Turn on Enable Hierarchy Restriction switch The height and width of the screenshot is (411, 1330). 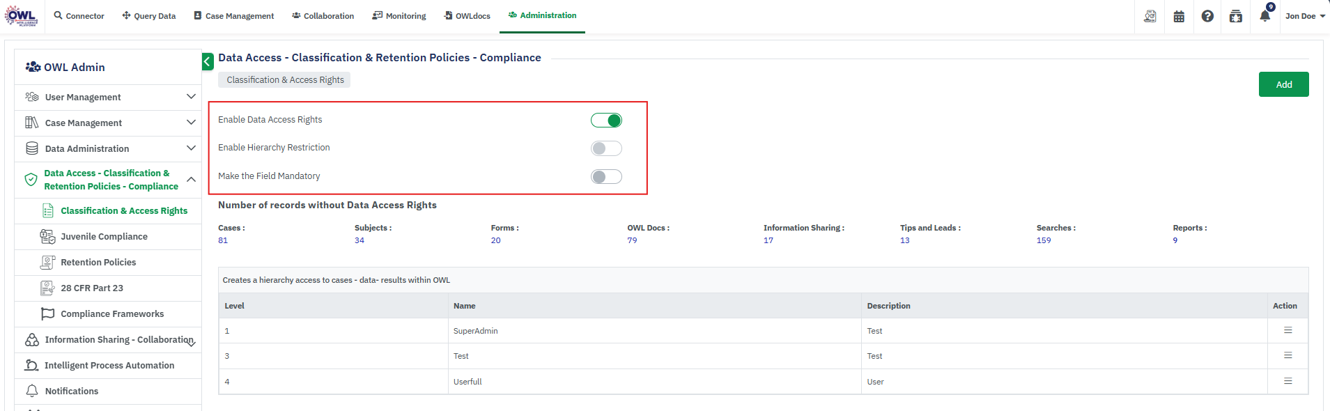point(606,148)
